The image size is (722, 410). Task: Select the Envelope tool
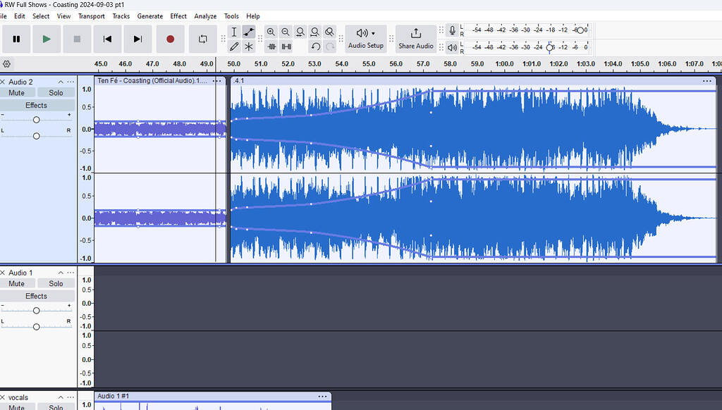pyautogui.click(x=249, y=32)
